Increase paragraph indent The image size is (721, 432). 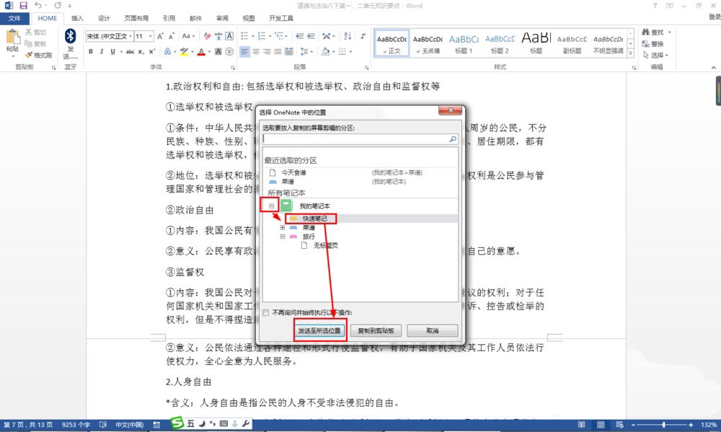[x=311, y=36]
